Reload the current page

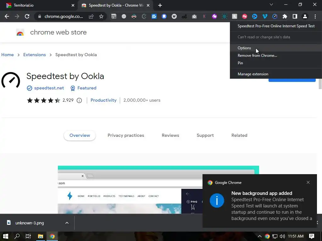[x=27, y=16]
